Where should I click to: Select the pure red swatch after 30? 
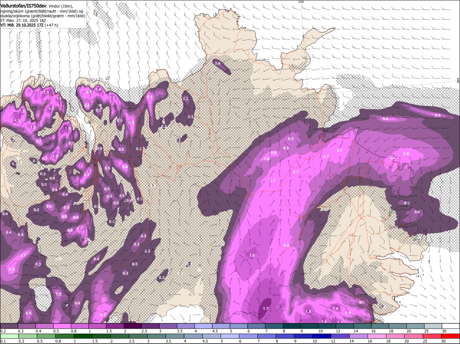pyautogui.click(x=450, y=336)
